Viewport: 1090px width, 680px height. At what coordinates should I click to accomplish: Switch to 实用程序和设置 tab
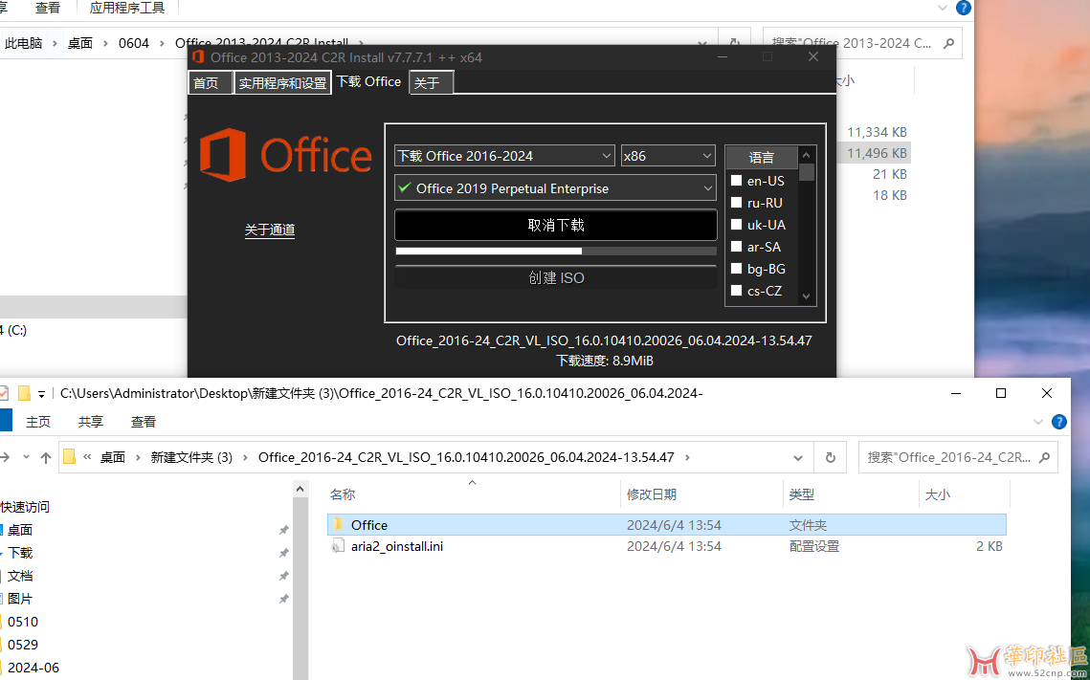(282, 82)
